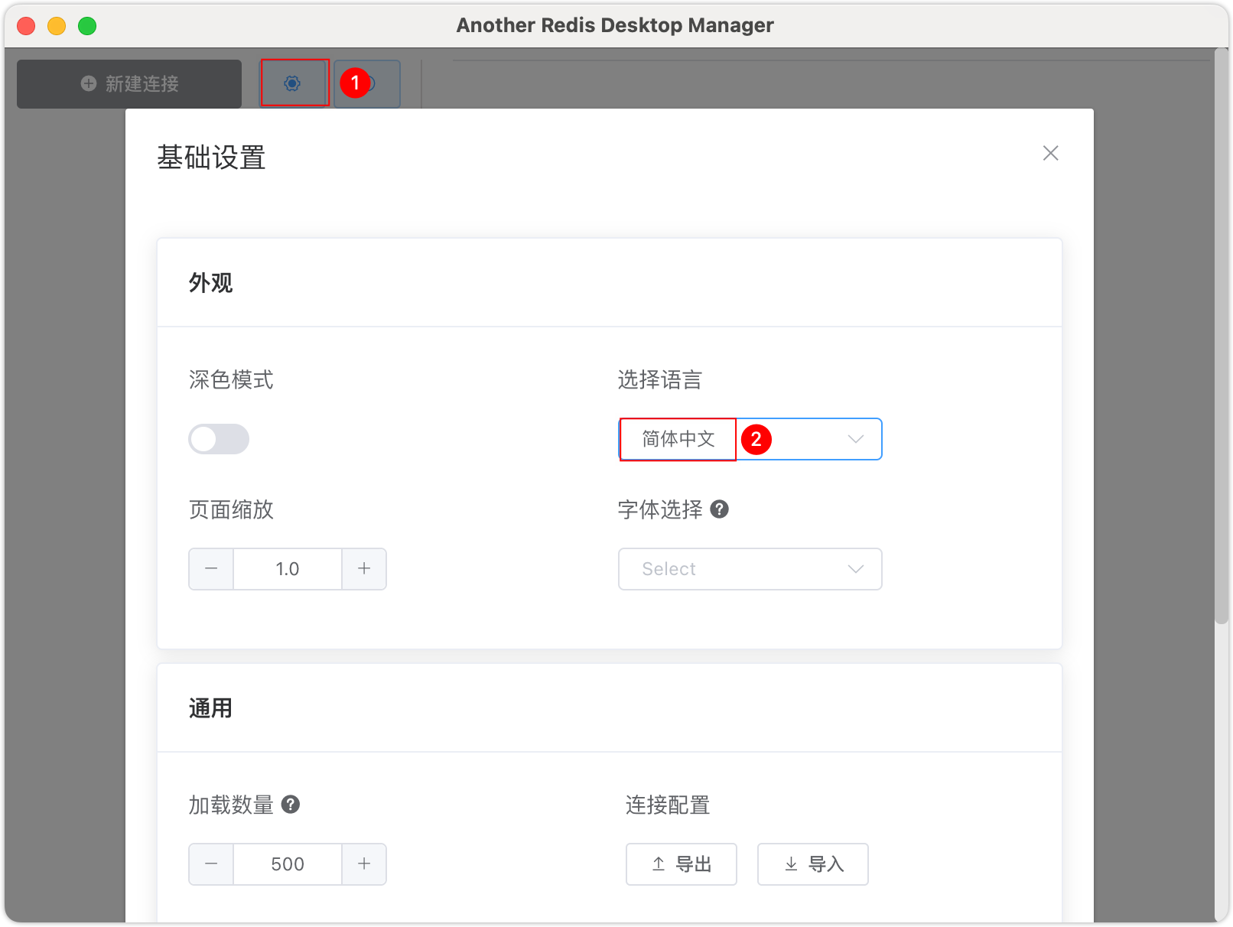Open the 选择语言 language dropdown
The image size is (1233, 927).
tap(750, 439)
